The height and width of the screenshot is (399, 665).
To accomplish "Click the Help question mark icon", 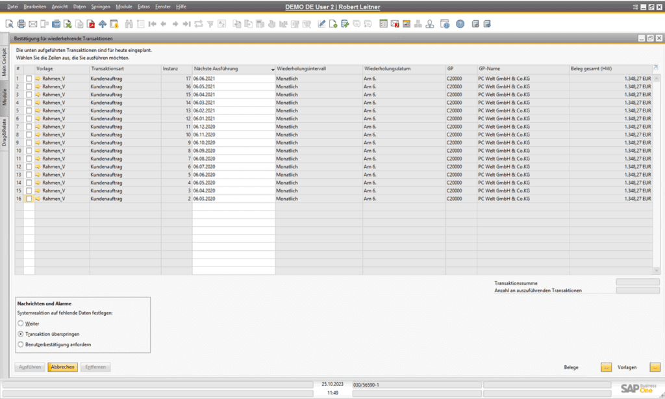I will 460,24.
